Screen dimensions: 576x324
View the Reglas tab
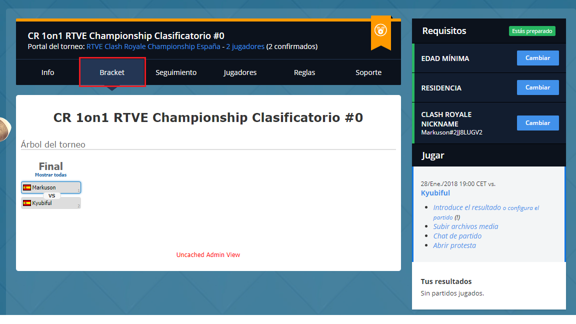[x=304, y=72]
